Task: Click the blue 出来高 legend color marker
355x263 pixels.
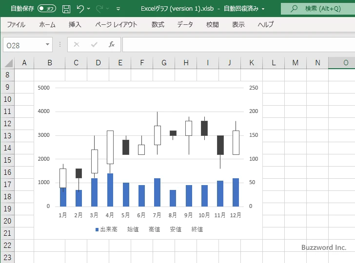Action: point(97,229)
